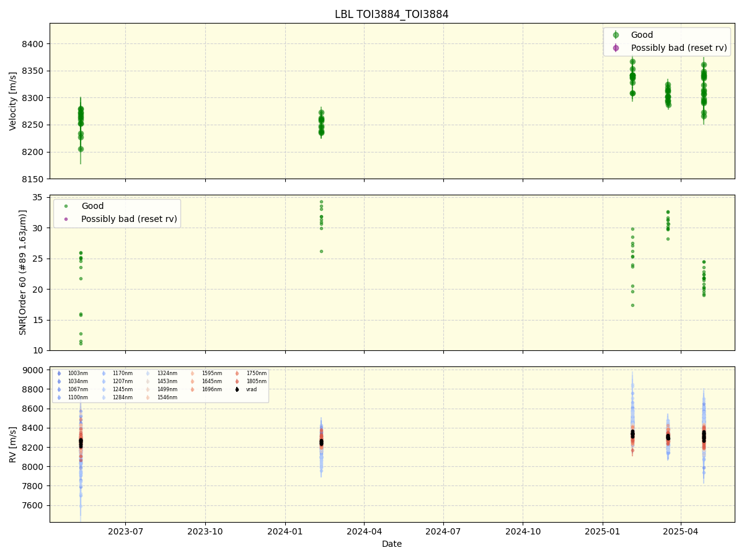Screen dimensions: 744x558
Task: Click the 1170nm legend entry
Action: click(x=122, y=373)
